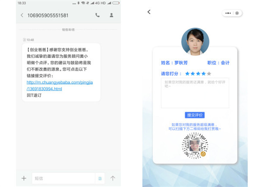Tap the back arrow in SMS header
271x187 pixels.
[22, 15]
